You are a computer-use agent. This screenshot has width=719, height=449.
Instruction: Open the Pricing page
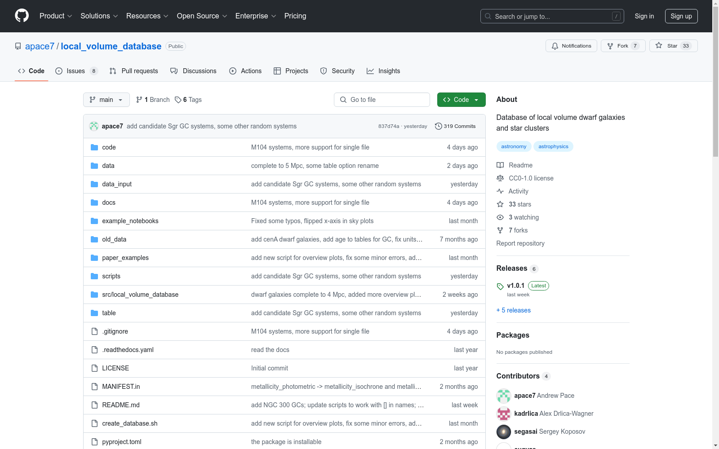point(295,16)
